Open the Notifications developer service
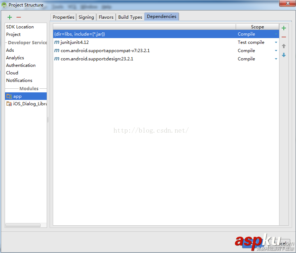The height and width of the screenshot is (253, 296). click(x=19, y=80)
